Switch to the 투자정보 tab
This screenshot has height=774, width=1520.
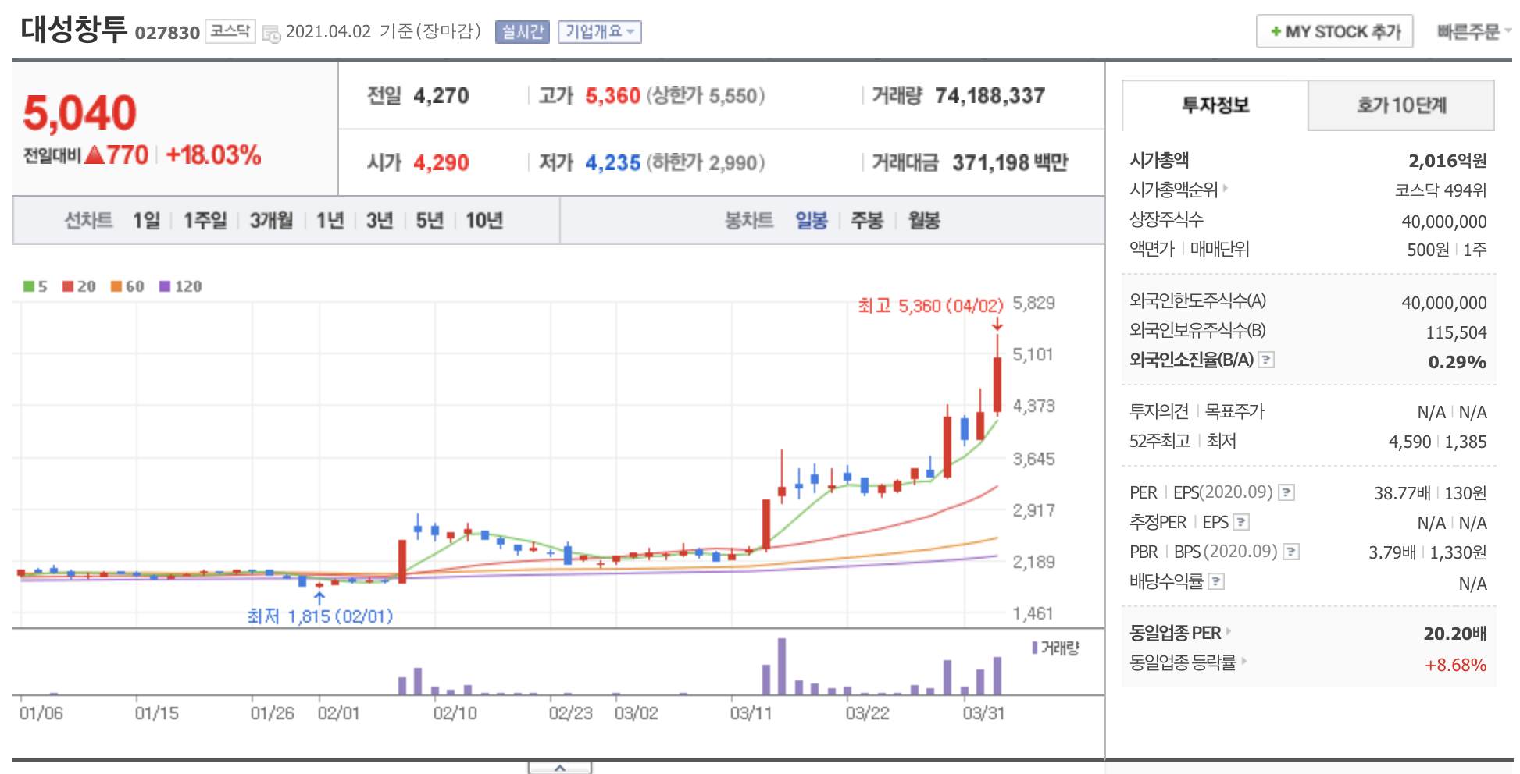point(1215,105)
